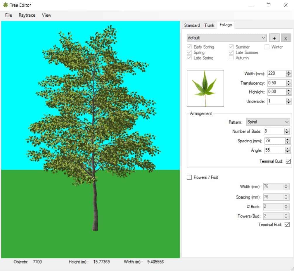Expand the default foliage preset dropdown
The height and width of the screenshot is (271, 294).
[226, 38]
